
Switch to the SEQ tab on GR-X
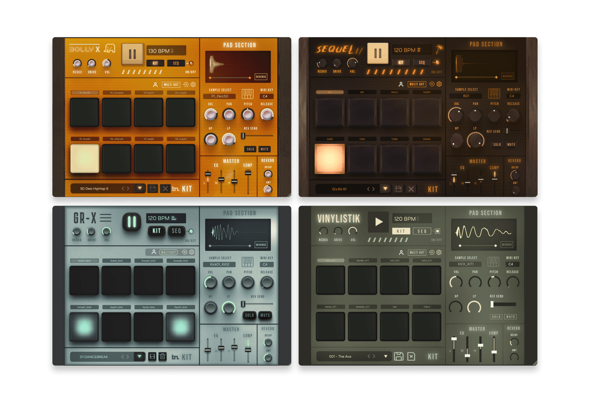[176, 231]
